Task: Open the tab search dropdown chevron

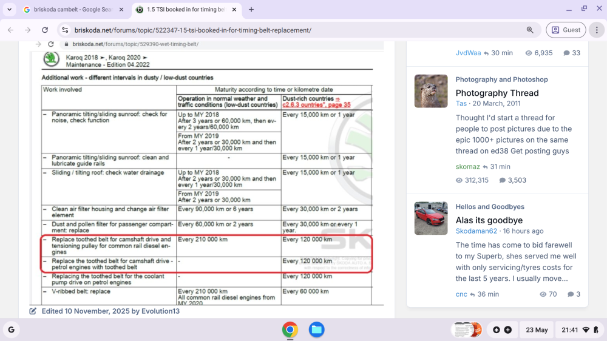Action: pos(9,9)
